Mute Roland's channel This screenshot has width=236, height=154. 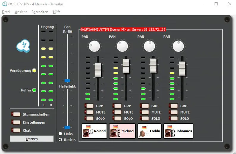click(x=89, y=112)
